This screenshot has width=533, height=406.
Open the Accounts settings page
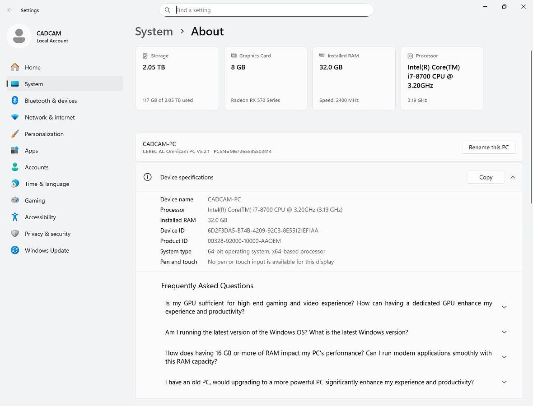[x=37, y=167]
